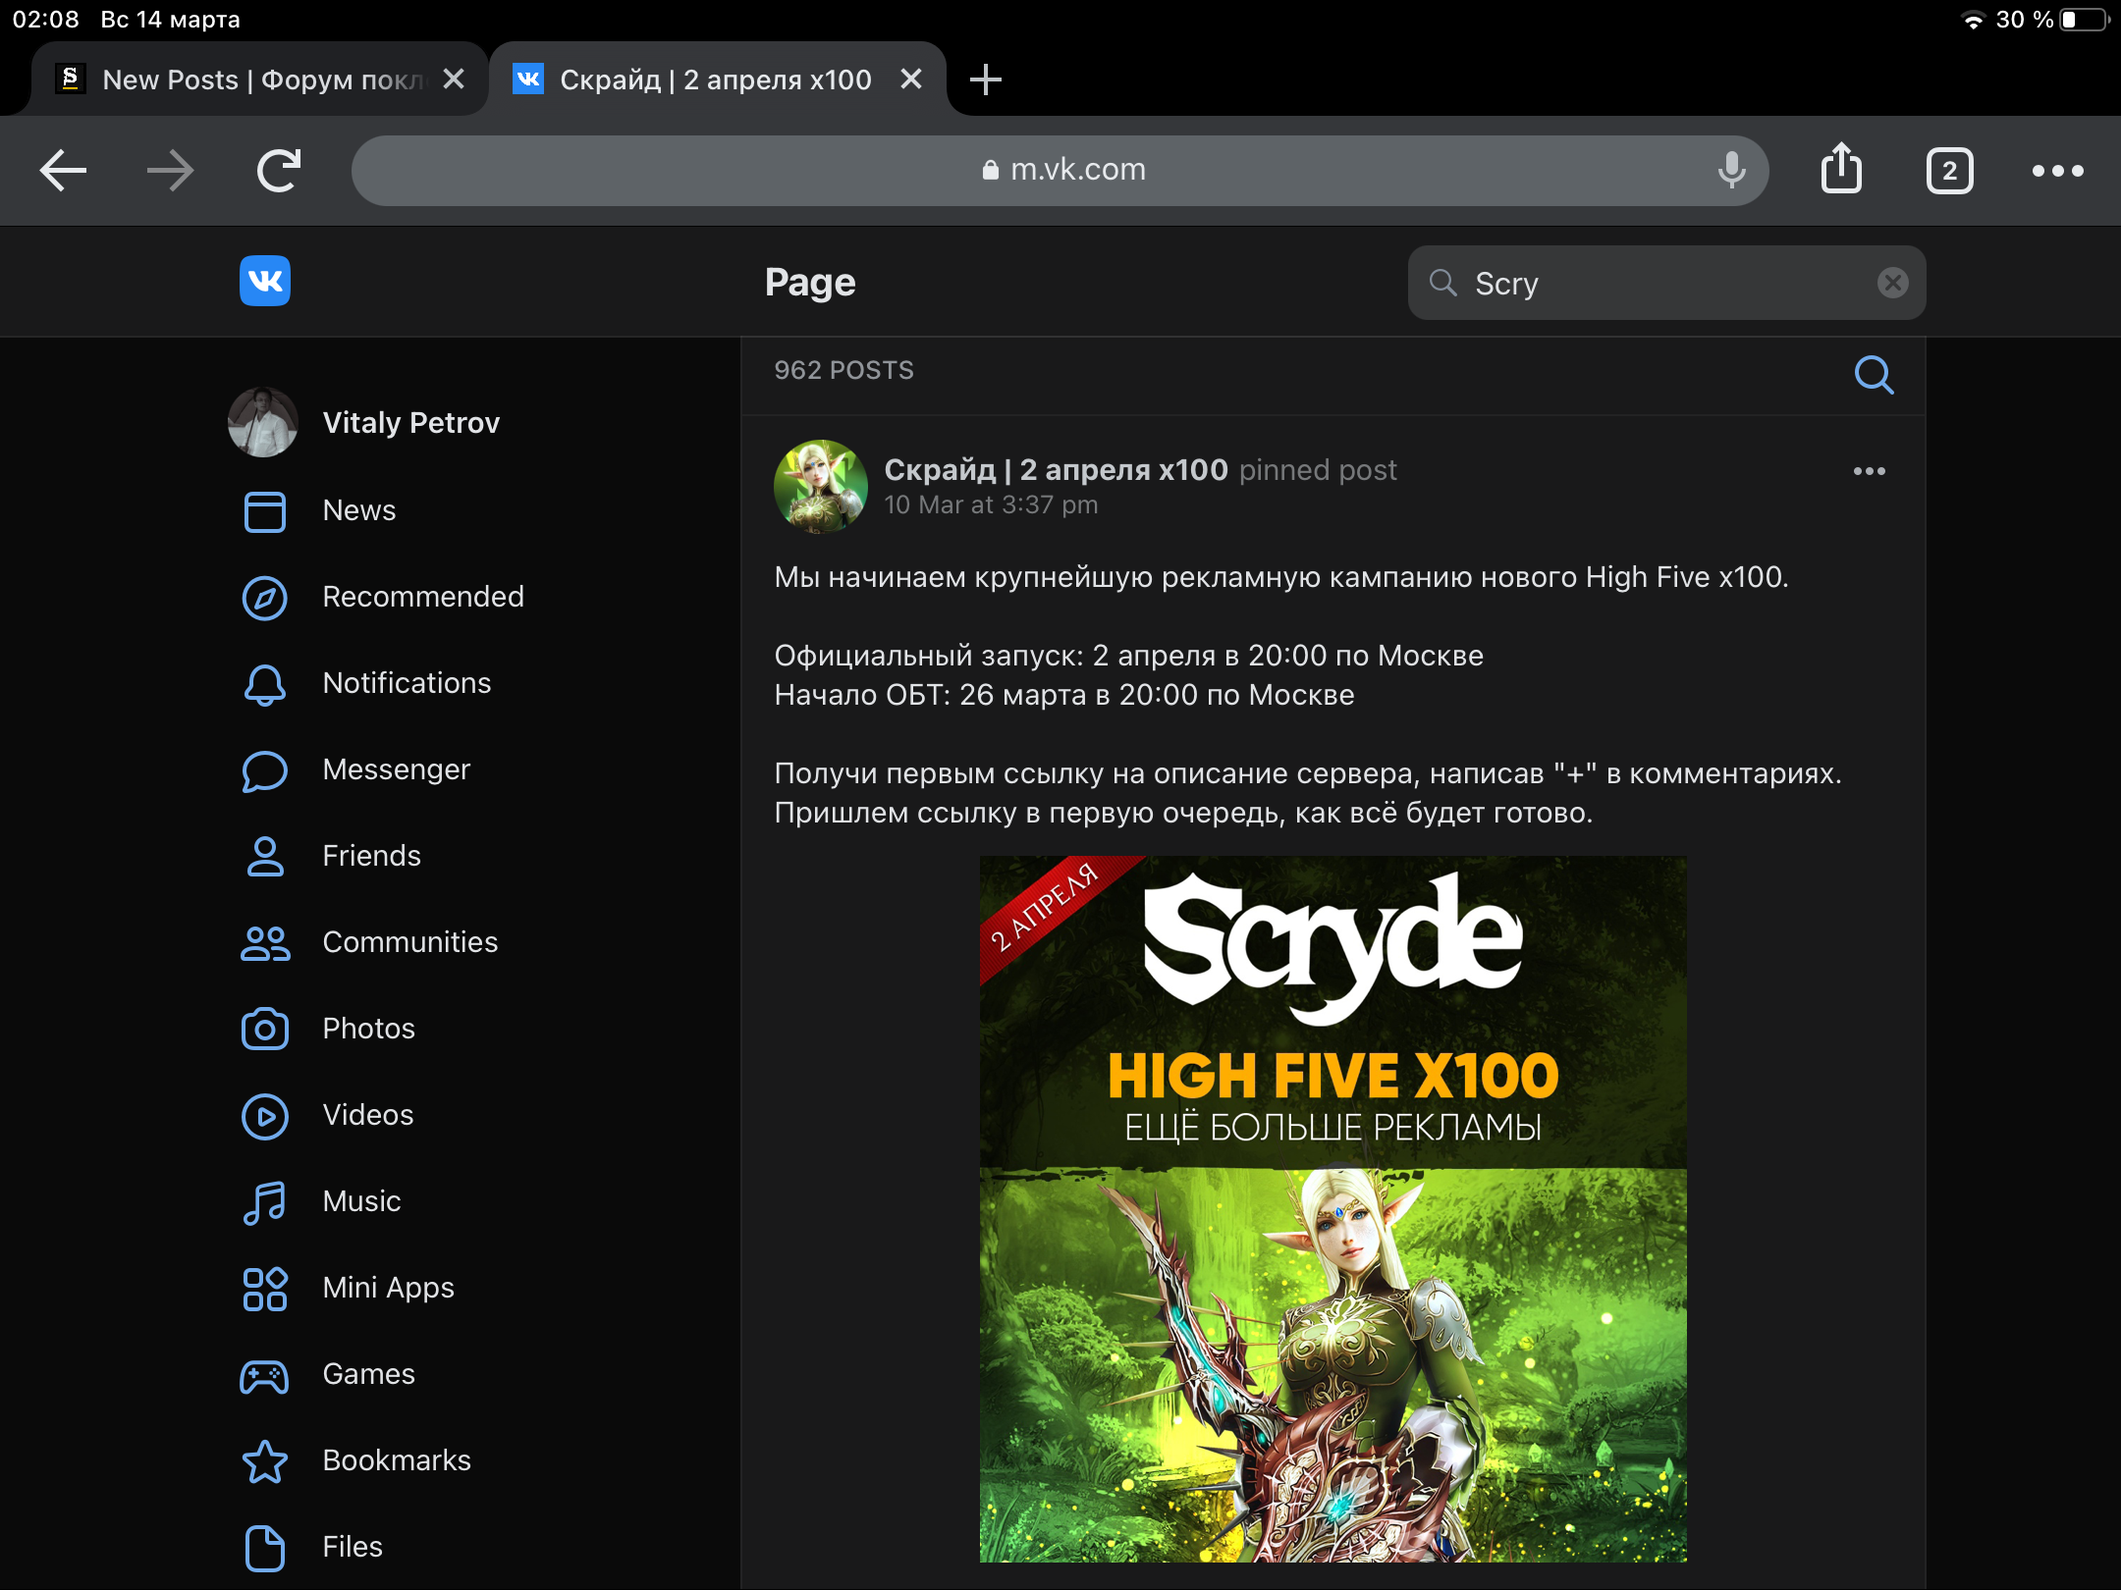Clear the Scry search field
Viewport: 2121px width, 1590px height.
pos(1892,283)
